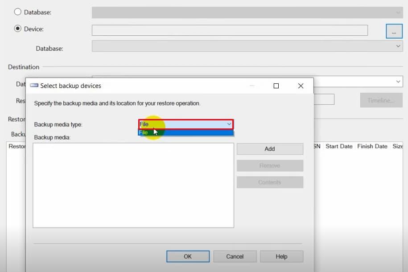Image resolution: width=408 pixels, height=272 pixels.
Task: Click the Add button for backup media
Action: 269,148
